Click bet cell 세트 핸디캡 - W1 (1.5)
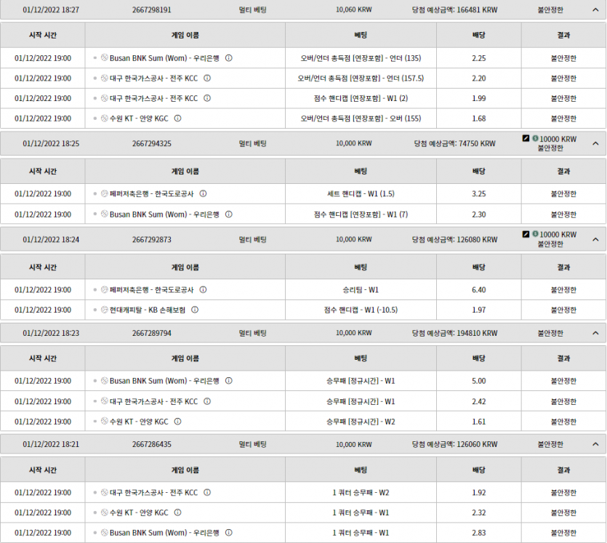 (x=361, y=193)
